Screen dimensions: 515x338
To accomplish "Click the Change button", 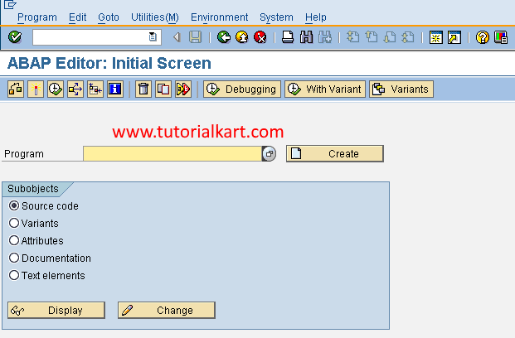I will pos(167,310).
